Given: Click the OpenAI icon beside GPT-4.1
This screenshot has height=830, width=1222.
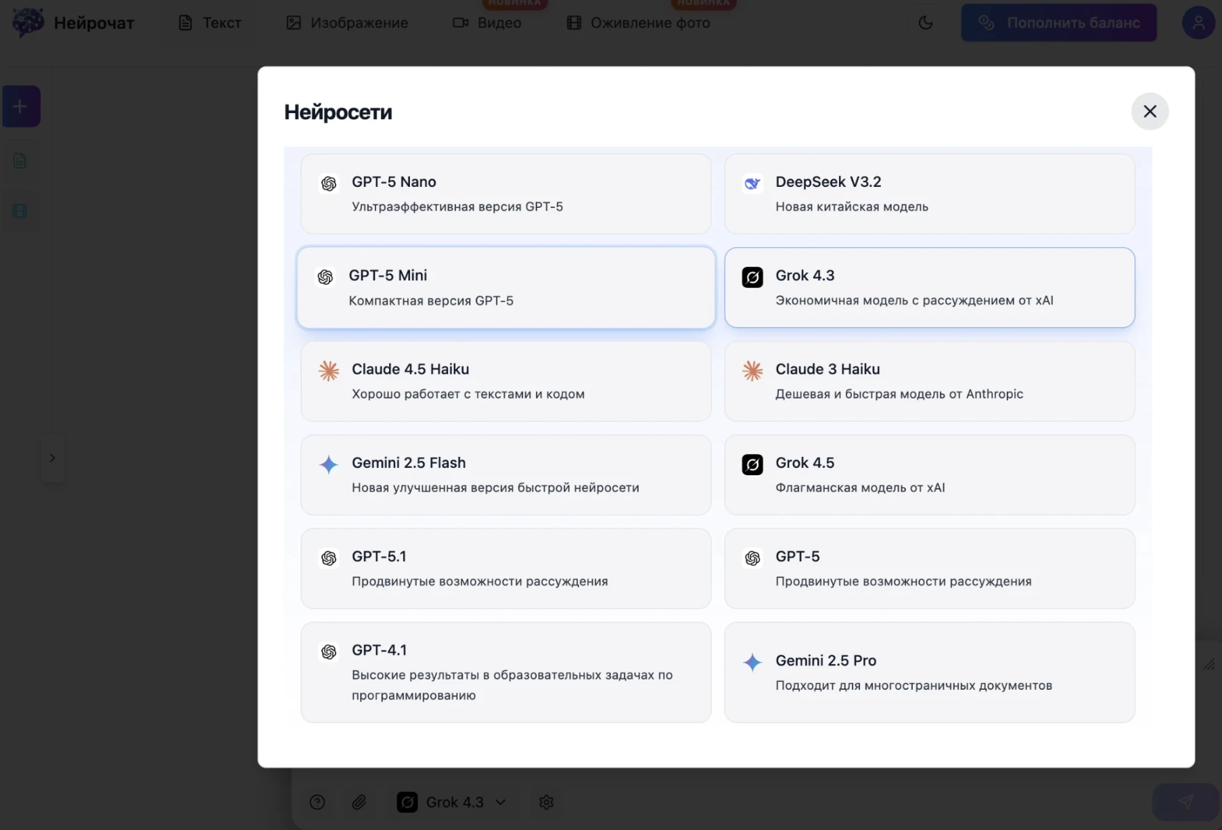Looking at the screenshot, I should 329,652.
